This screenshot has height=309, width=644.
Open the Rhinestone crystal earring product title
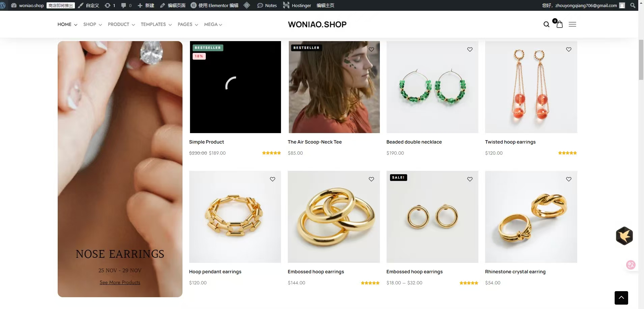[515, 272]
